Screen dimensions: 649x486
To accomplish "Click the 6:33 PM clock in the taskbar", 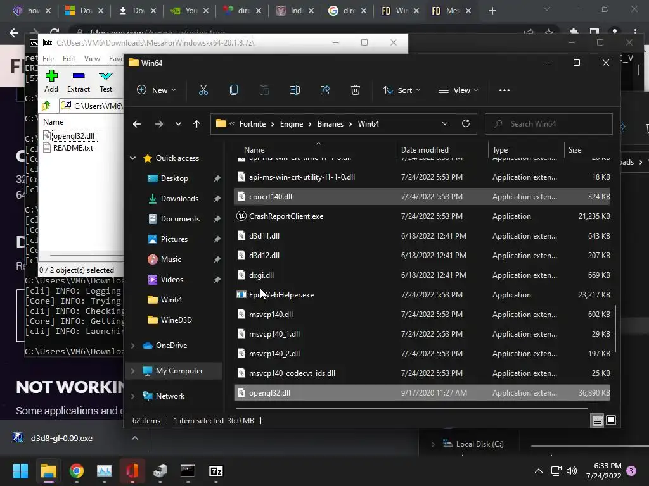I will (608, 466).
